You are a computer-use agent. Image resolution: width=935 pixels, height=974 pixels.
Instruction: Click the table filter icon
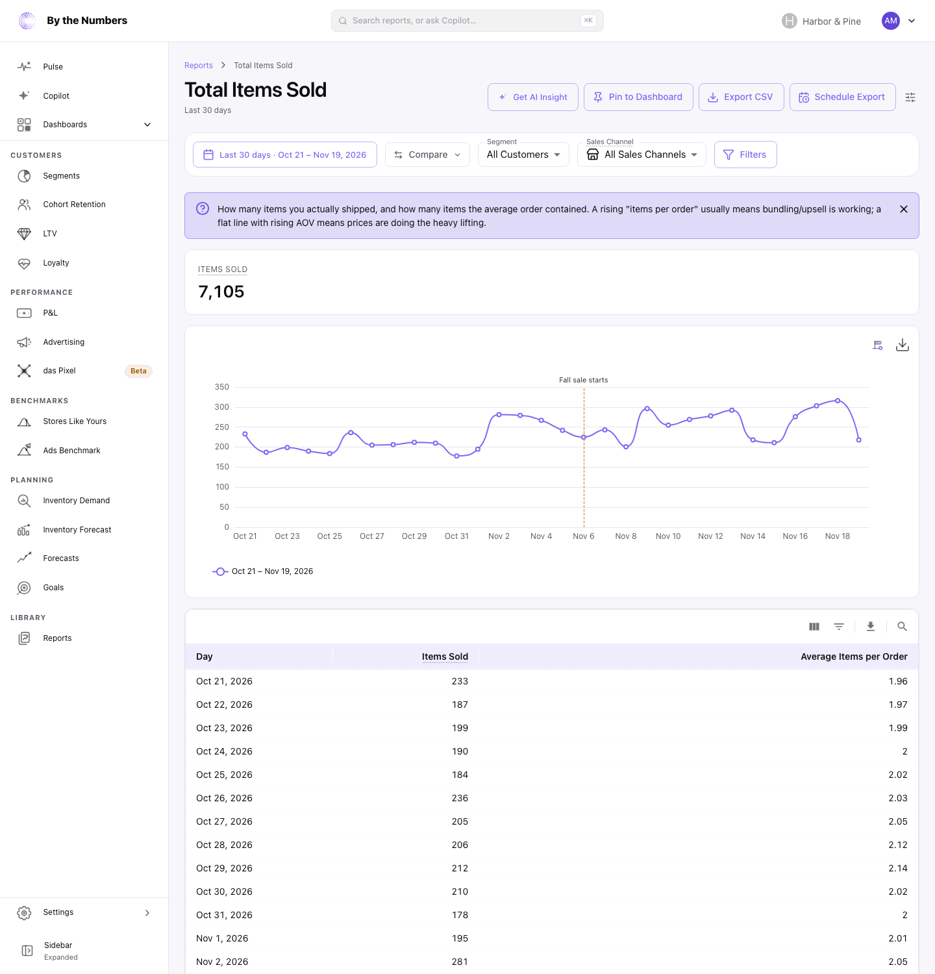point(839,627)
